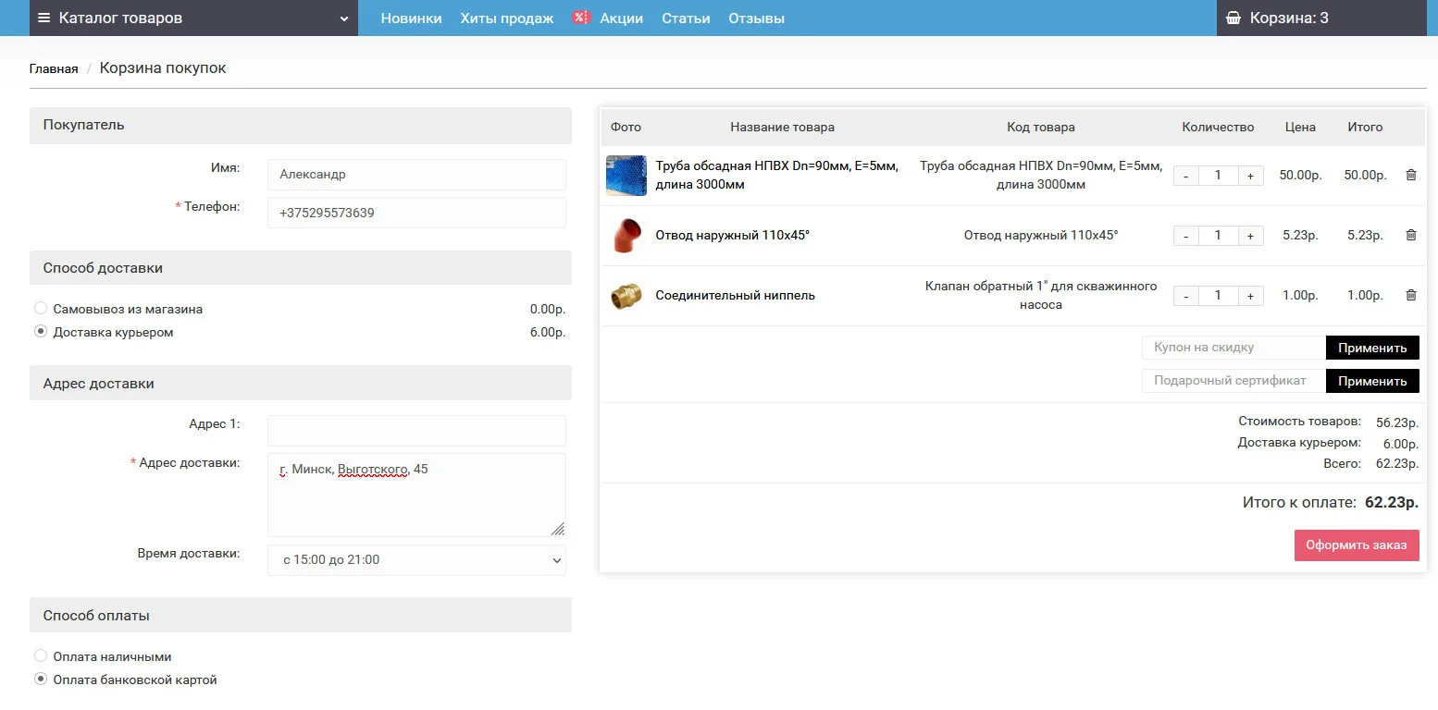Focus the empty Адрес 1 field

(x=416, y=431)
